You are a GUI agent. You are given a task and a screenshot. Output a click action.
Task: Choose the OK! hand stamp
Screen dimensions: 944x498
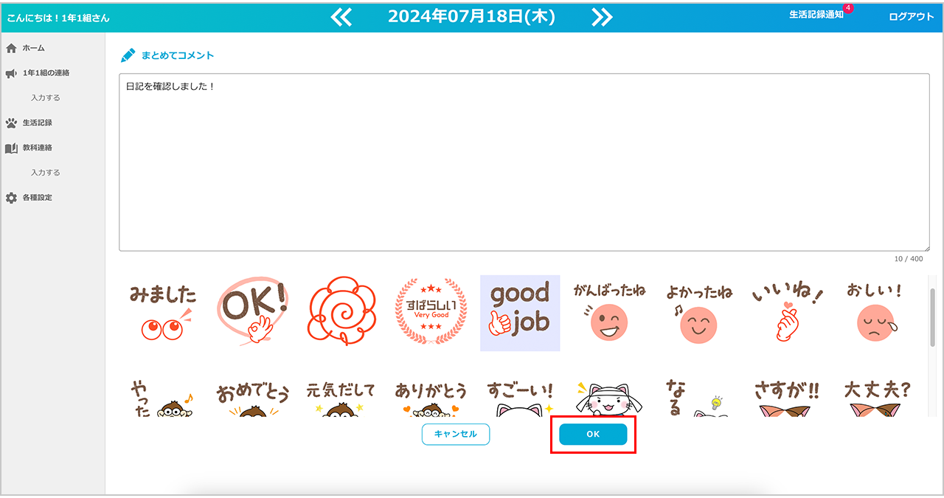pyautogui.click(x=253, y=313)
